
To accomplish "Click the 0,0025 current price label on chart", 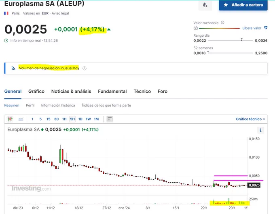I will (254, 185).
